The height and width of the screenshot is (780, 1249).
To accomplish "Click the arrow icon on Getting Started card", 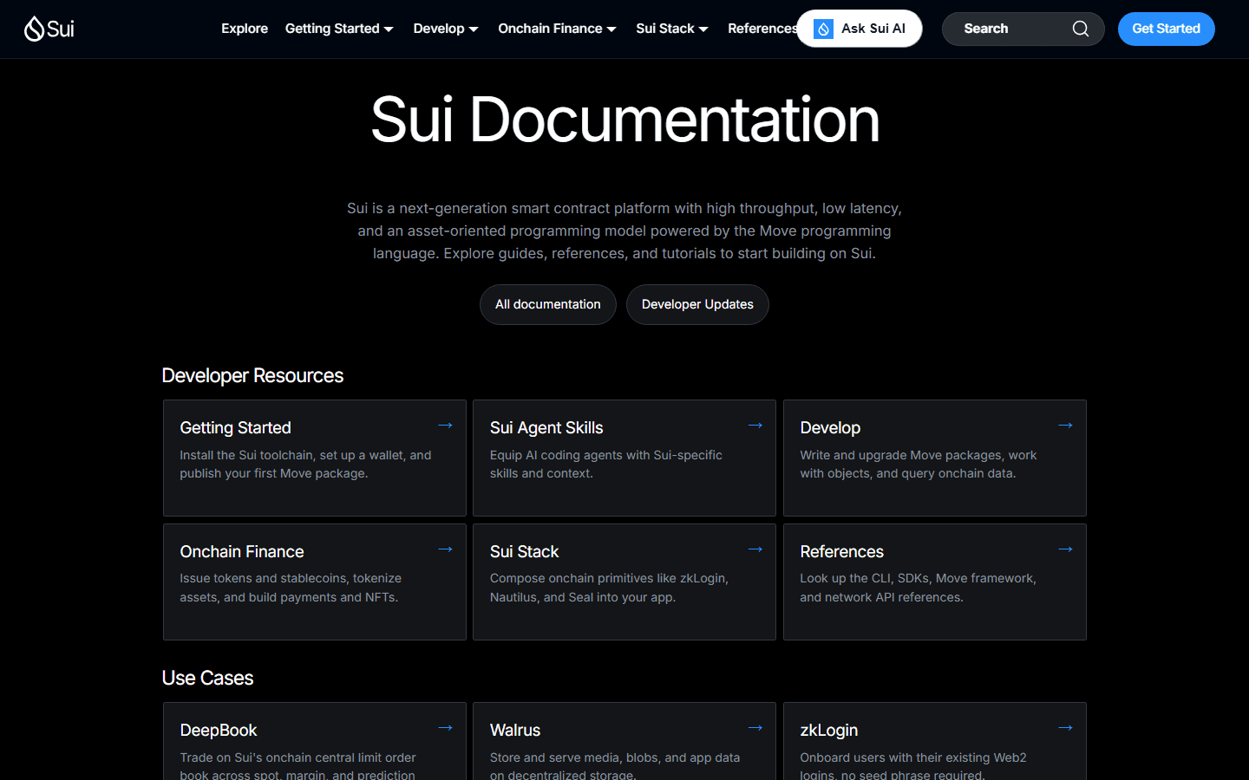I will click(445, 426).
